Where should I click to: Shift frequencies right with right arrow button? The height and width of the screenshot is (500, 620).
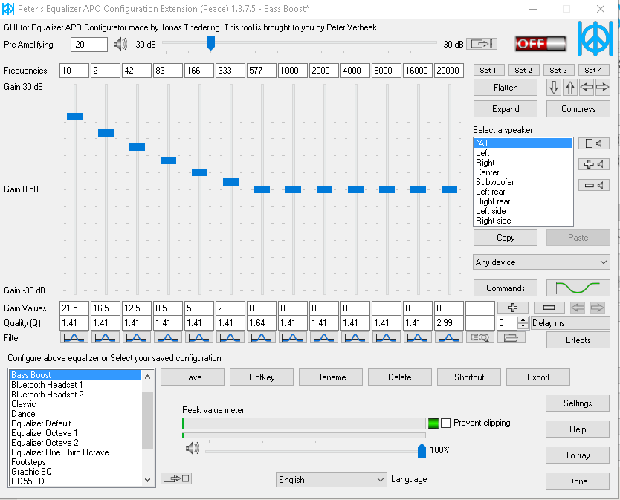coord(603,88)
